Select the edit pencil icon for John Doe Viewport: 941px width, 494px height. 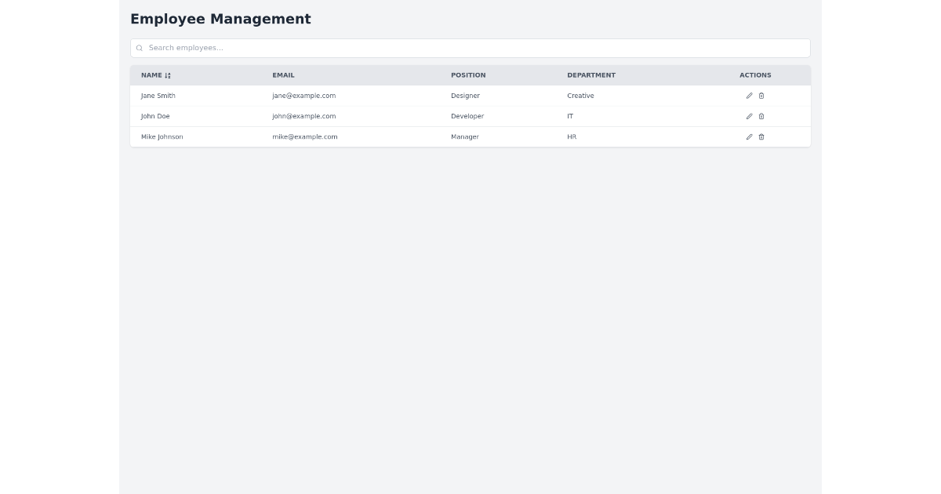pyautogui.click(x=749, y=116)
